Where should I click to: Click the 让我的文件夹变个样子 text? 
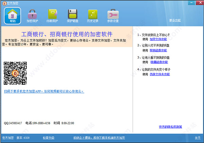[154, 69]
